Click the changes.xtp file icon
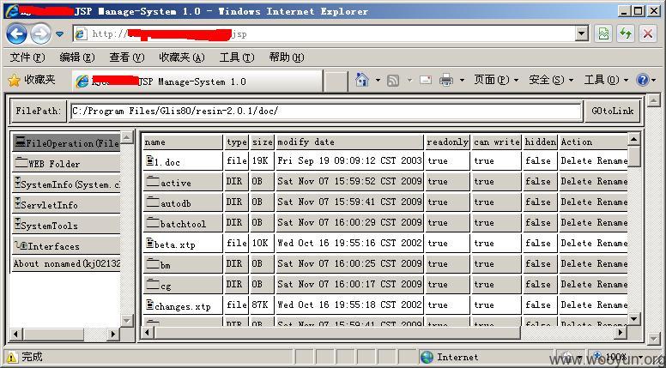Viewport: 666px width, 368px height. [149, 305]
